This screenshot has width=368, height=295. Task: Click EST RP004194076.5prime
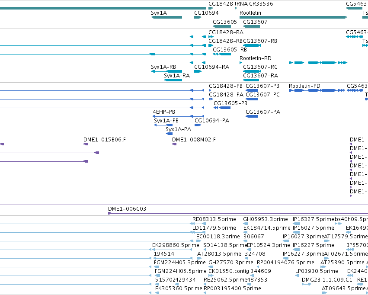tap(286, 263)
